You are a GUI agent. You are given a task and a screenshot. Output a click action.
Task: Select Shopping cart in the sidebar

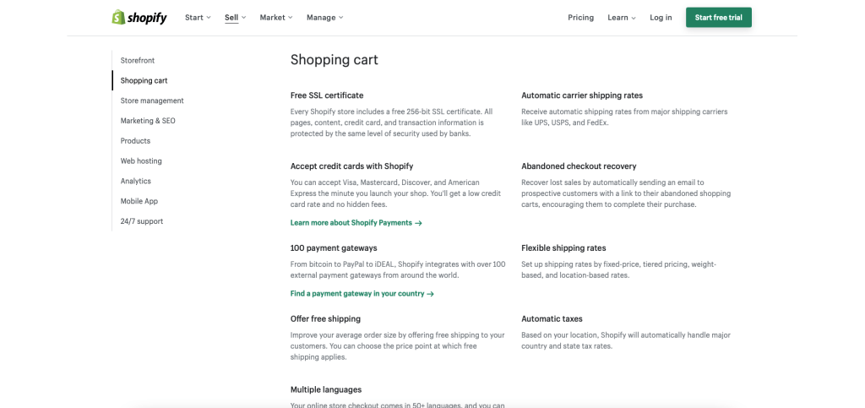tap(144, 81)
